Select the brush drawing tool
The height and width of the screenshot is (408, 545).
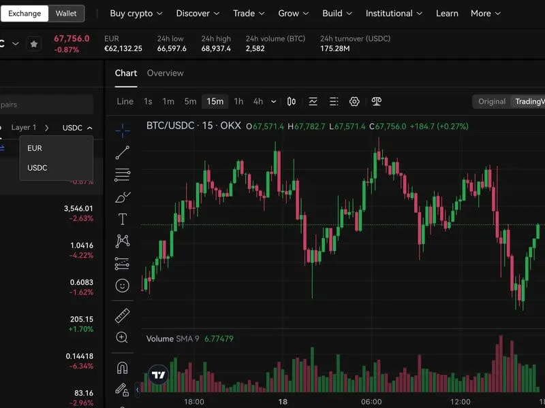[x=122, y=196]
